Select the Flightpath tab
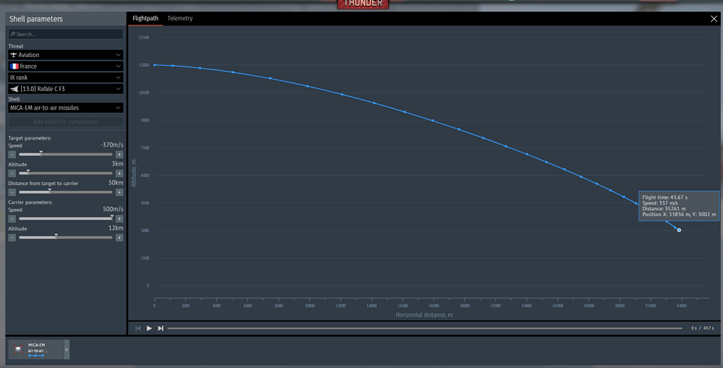 tap(145, 19)
